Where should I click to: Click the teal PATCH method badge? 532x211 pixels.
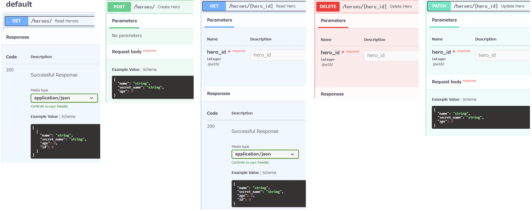[439, 6]
